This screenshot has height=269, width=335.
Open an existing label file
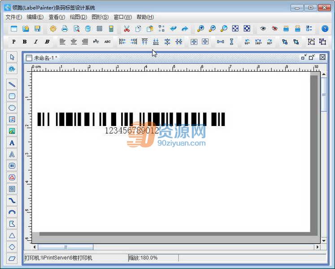point(26,28)
